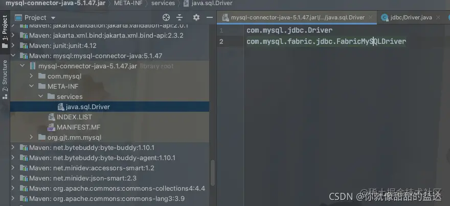Close the java.sql.Driver editor tab
Viewport: 450px width, 206px height.
371,17
